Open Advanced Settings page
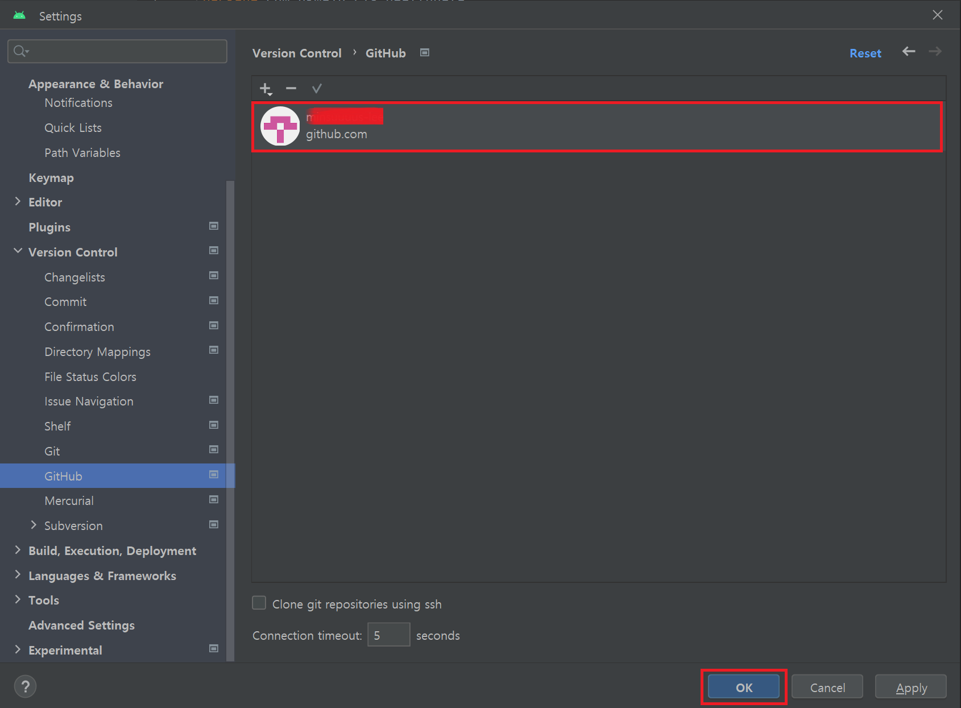Viewport: 961px width, 708px height. click(x=81, y=626)
